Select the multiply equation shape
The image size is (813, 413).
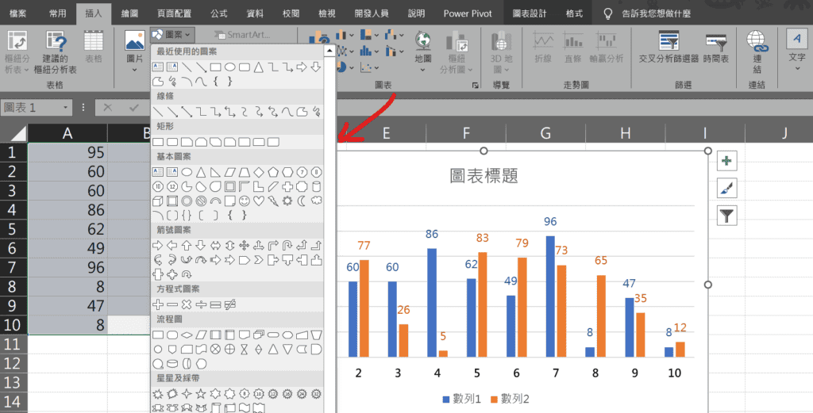click(187, 305)
